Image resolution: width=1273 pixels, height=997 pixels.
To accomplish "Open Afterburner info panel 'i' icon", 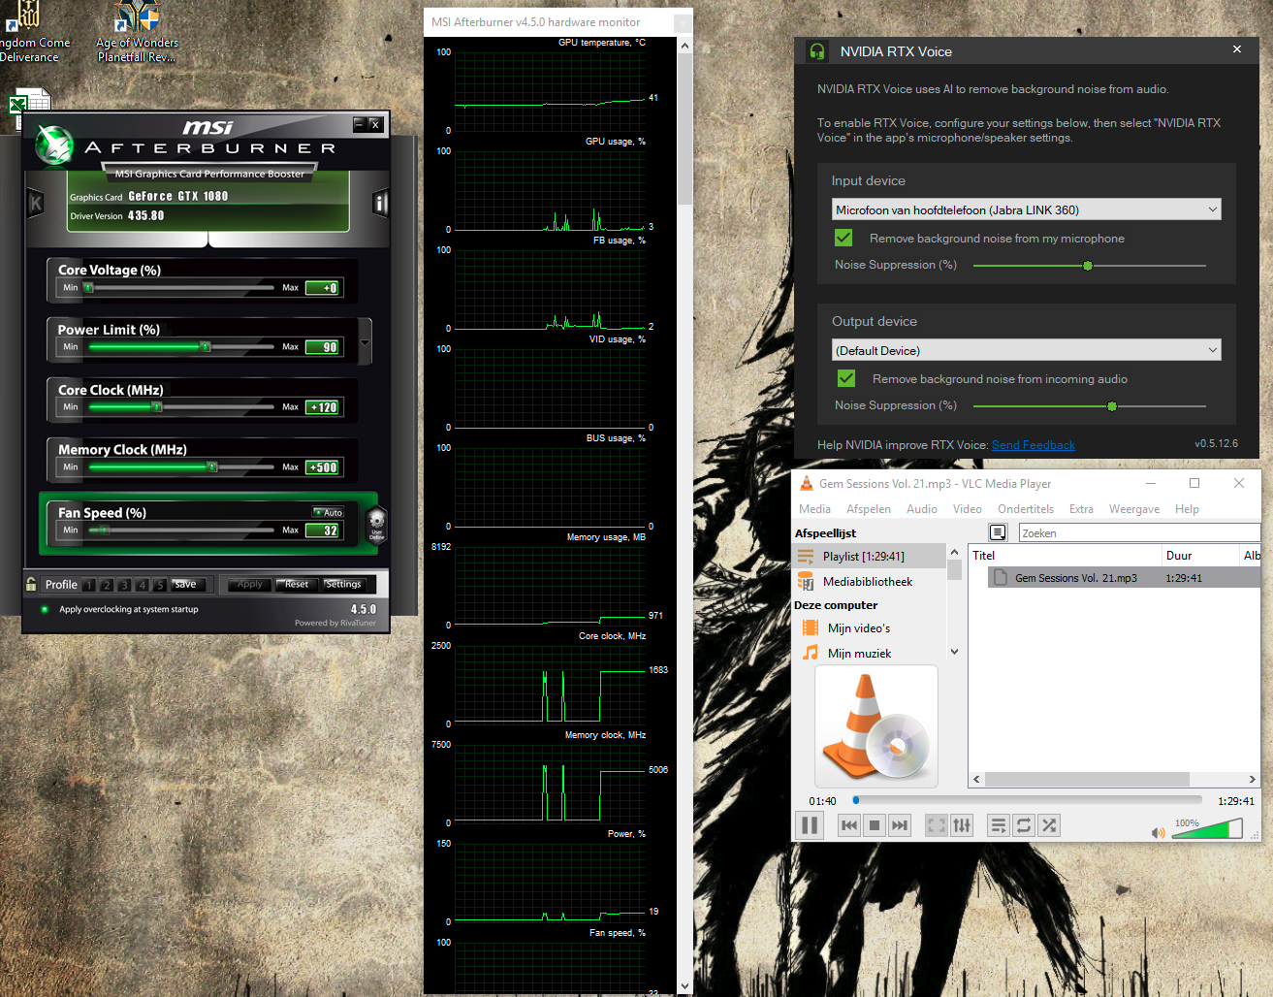I will [x=380, y=203].
